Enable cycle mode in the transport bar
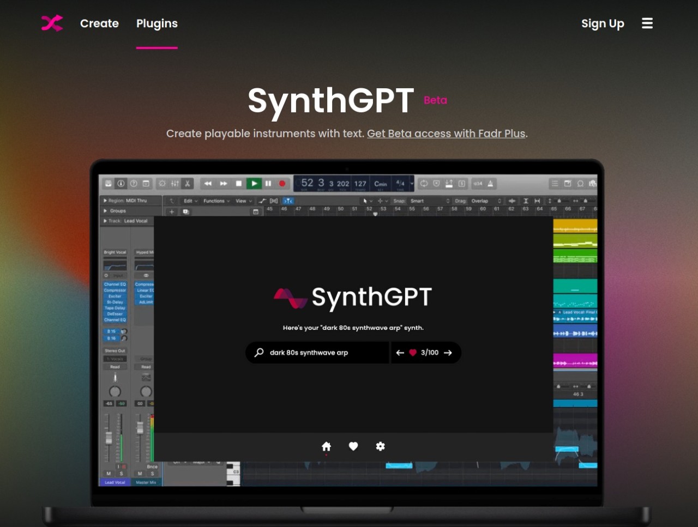 pos(424,183)
